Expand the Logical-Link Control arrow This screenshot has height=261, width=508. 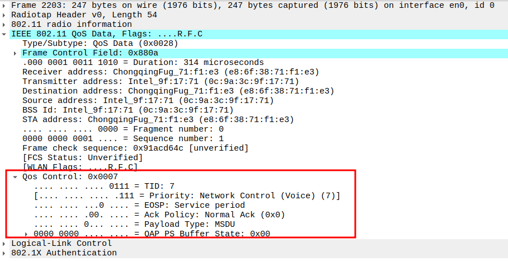[5, 243]
